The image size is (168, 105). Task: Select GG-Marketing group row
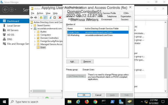click(98, 35)
